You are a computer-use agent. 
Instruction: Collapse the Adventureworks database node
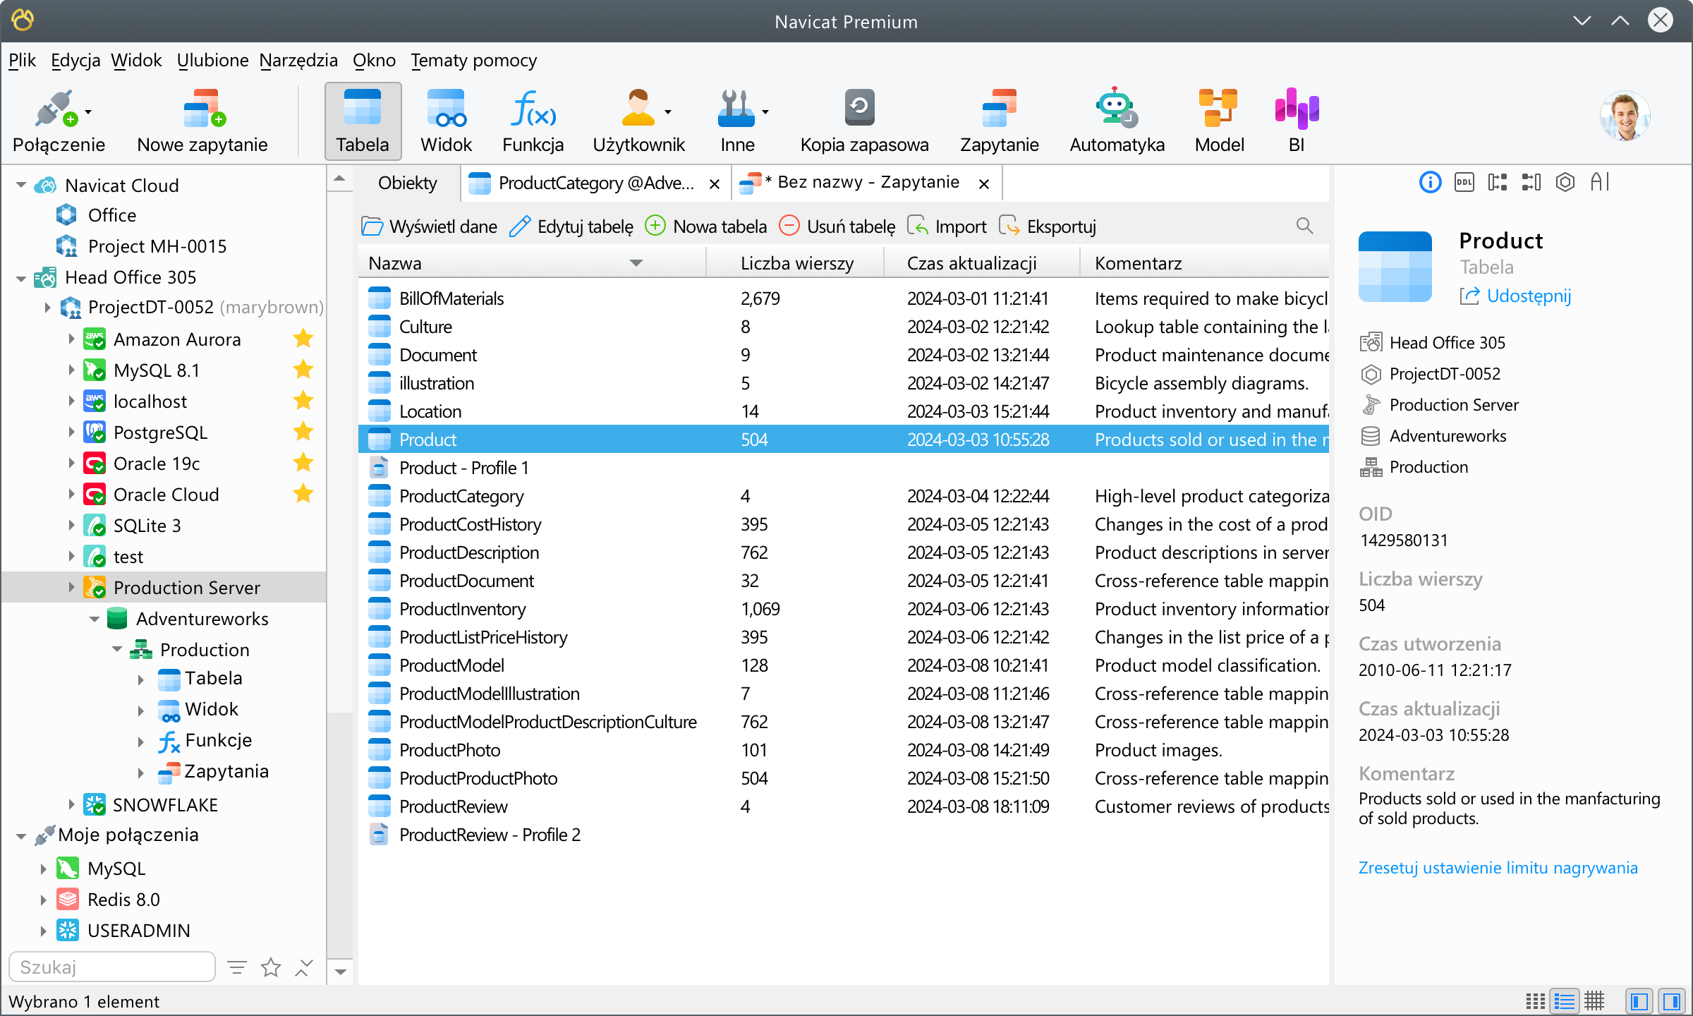pos(95,619)
